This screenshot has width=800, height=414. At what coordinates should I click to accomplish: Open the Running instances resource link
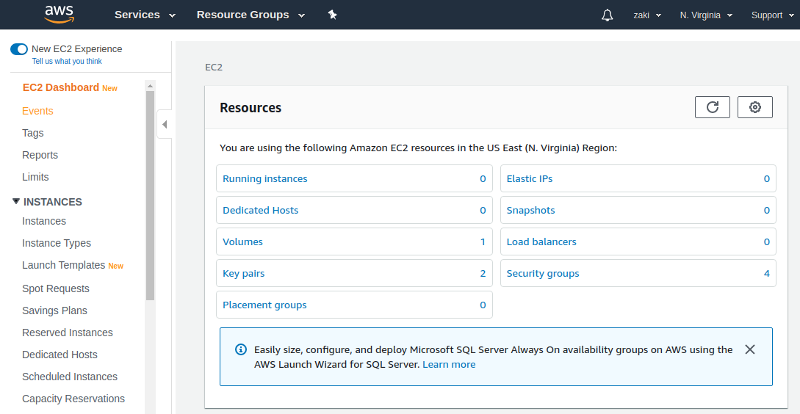point(264,179)
